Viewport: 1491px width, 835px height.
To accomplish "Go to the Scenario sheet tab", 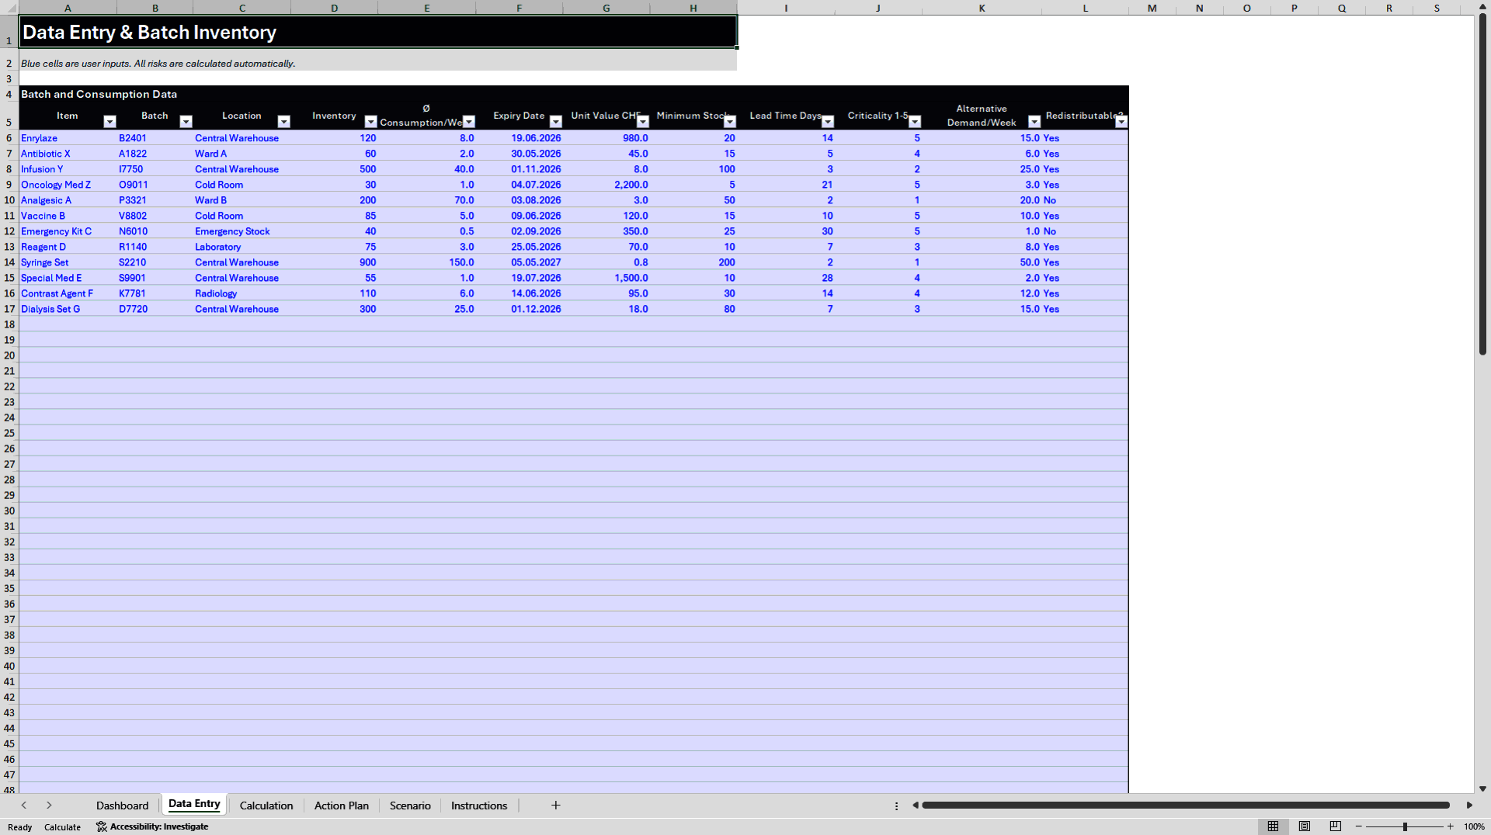I will (x=410, y=806).
